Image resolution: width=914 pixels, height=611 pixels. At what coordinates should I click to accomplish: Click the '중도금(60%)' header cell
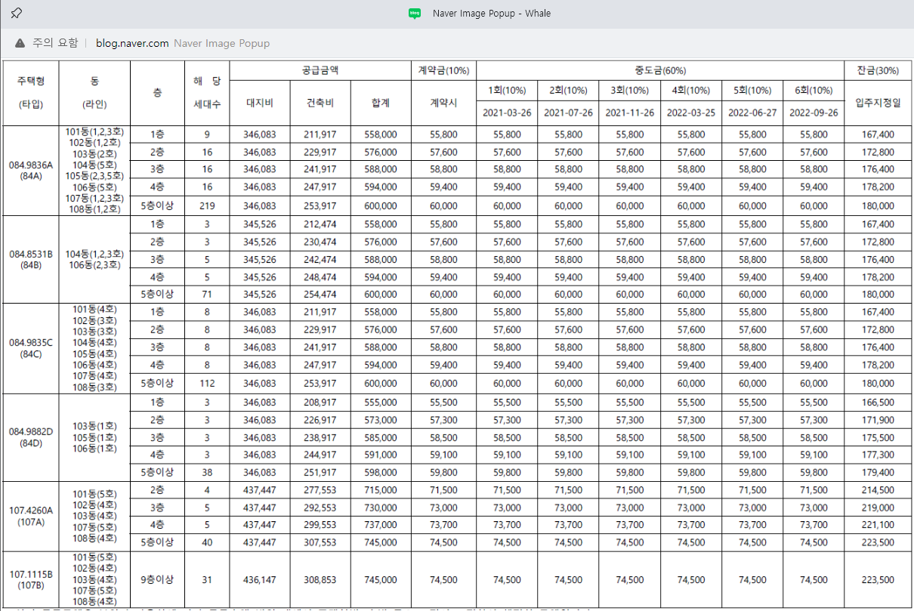[660, 70]
